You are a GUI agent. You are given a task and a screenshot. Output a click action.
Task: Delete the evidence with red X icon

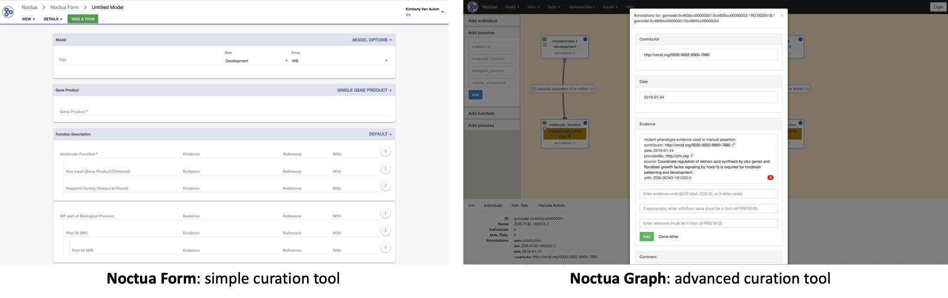tap(770, 178)
